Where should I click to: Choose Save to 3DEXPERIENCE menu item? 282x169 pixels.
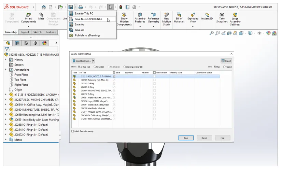92,19
